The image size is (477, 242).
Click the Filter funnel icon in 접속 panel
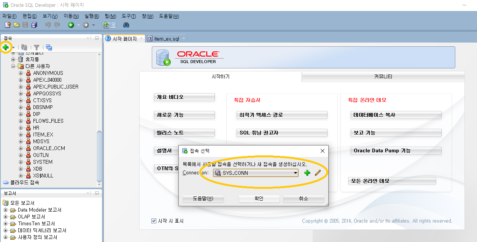pos(37,47)
